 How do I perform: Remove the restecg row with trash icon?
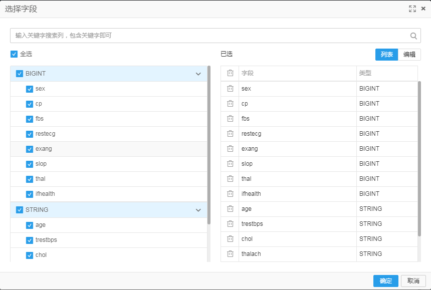[x=230, y=133]
